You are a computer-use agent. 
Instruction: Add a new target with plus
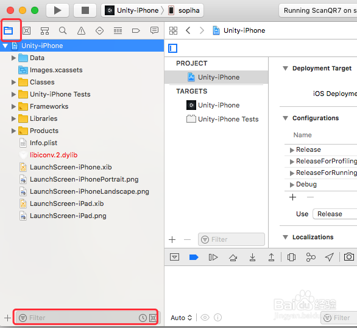pos(172,239)
